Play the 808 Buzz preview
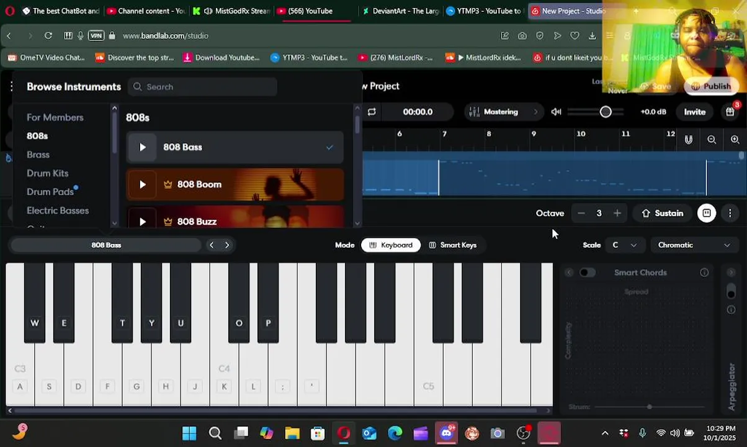This screenshot has width=747, height=447. point(143,222)
